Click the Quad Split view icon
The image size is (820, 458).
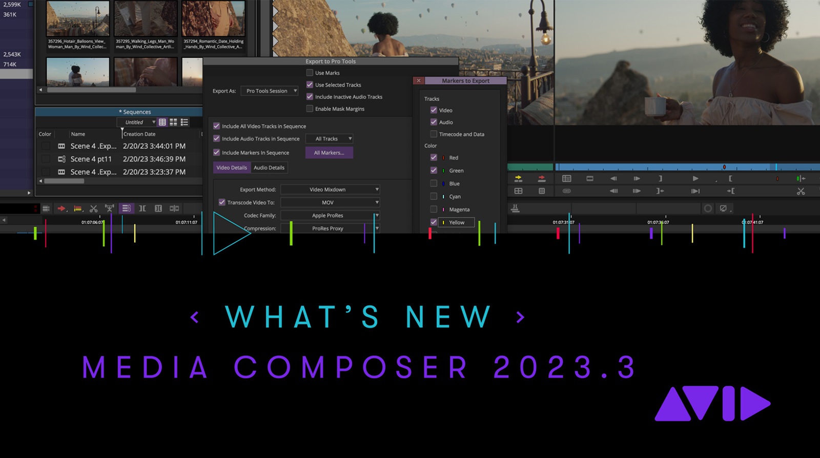tap(518, 191)
